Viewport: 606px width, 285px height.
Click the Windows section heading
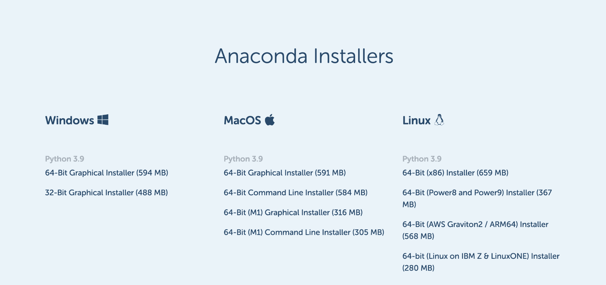[x=70, y=121]
